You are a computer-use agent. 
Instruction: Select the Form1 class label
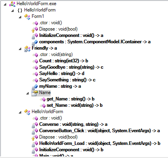click(38, 16)
